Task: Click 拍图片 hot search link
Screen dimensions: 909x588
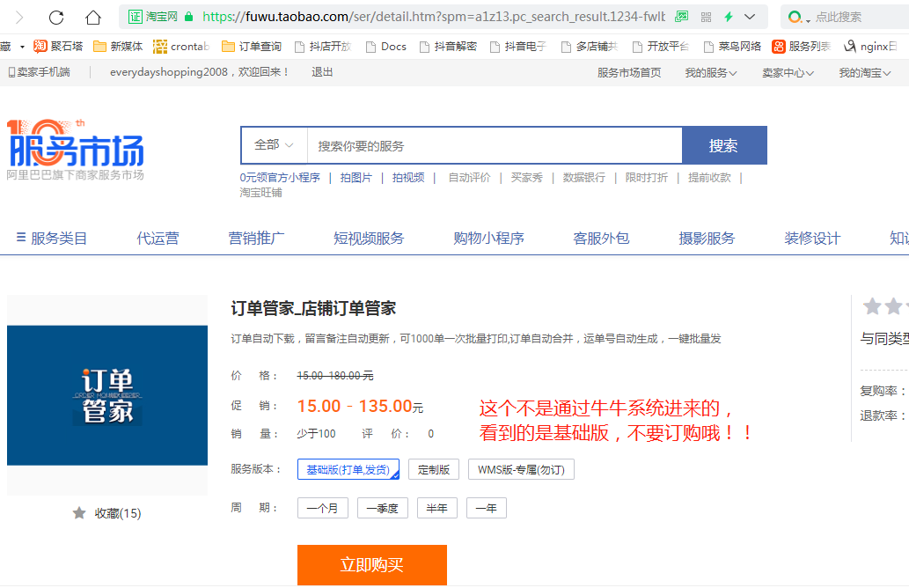Action: click(x=356, y=178)
